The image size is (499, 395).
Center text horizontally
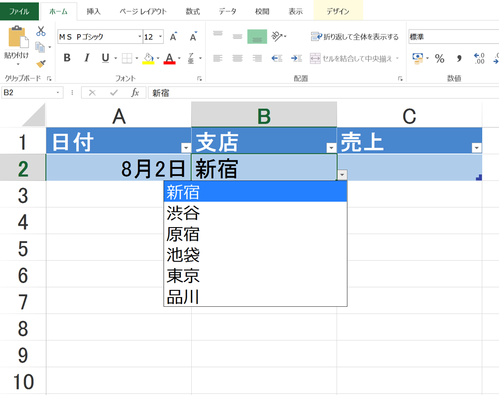(x=237, y=58)
